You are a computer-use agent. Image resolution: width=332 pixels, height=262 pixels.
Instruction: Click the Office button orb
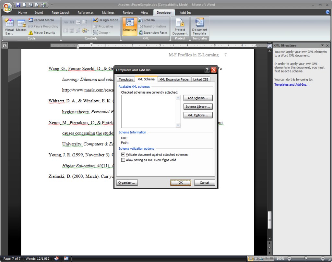(x=7, y=7)
